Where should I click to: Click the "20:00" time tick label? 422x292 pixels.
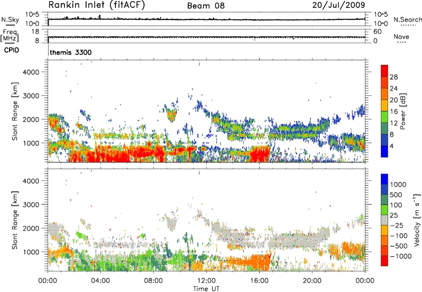click(312, 281)
